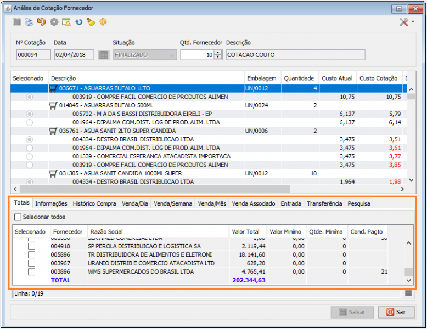Click the items table scroll up arrow
The image size is (427, 329).
tap(411, 89)
